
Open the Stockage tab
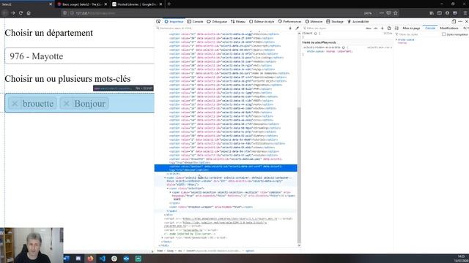(x=335, y=21)
